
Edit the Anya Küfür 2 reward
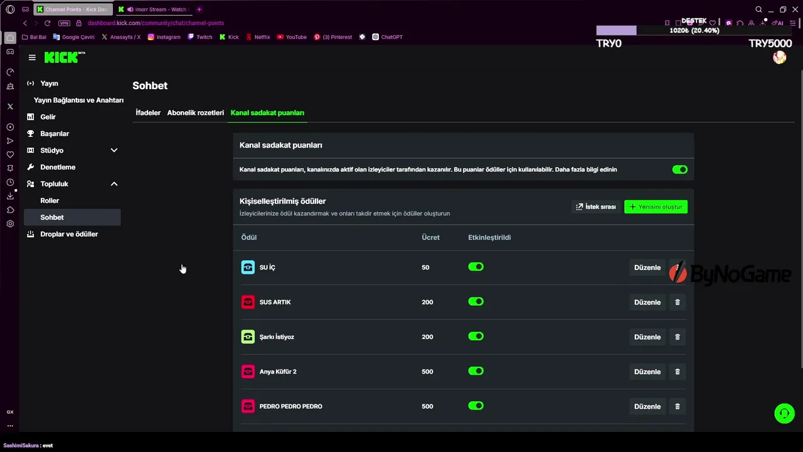[647, 372]
